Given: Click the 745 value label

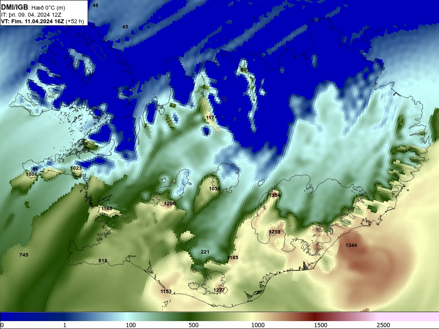Looking at the screenshot, I should click(24, 255).
